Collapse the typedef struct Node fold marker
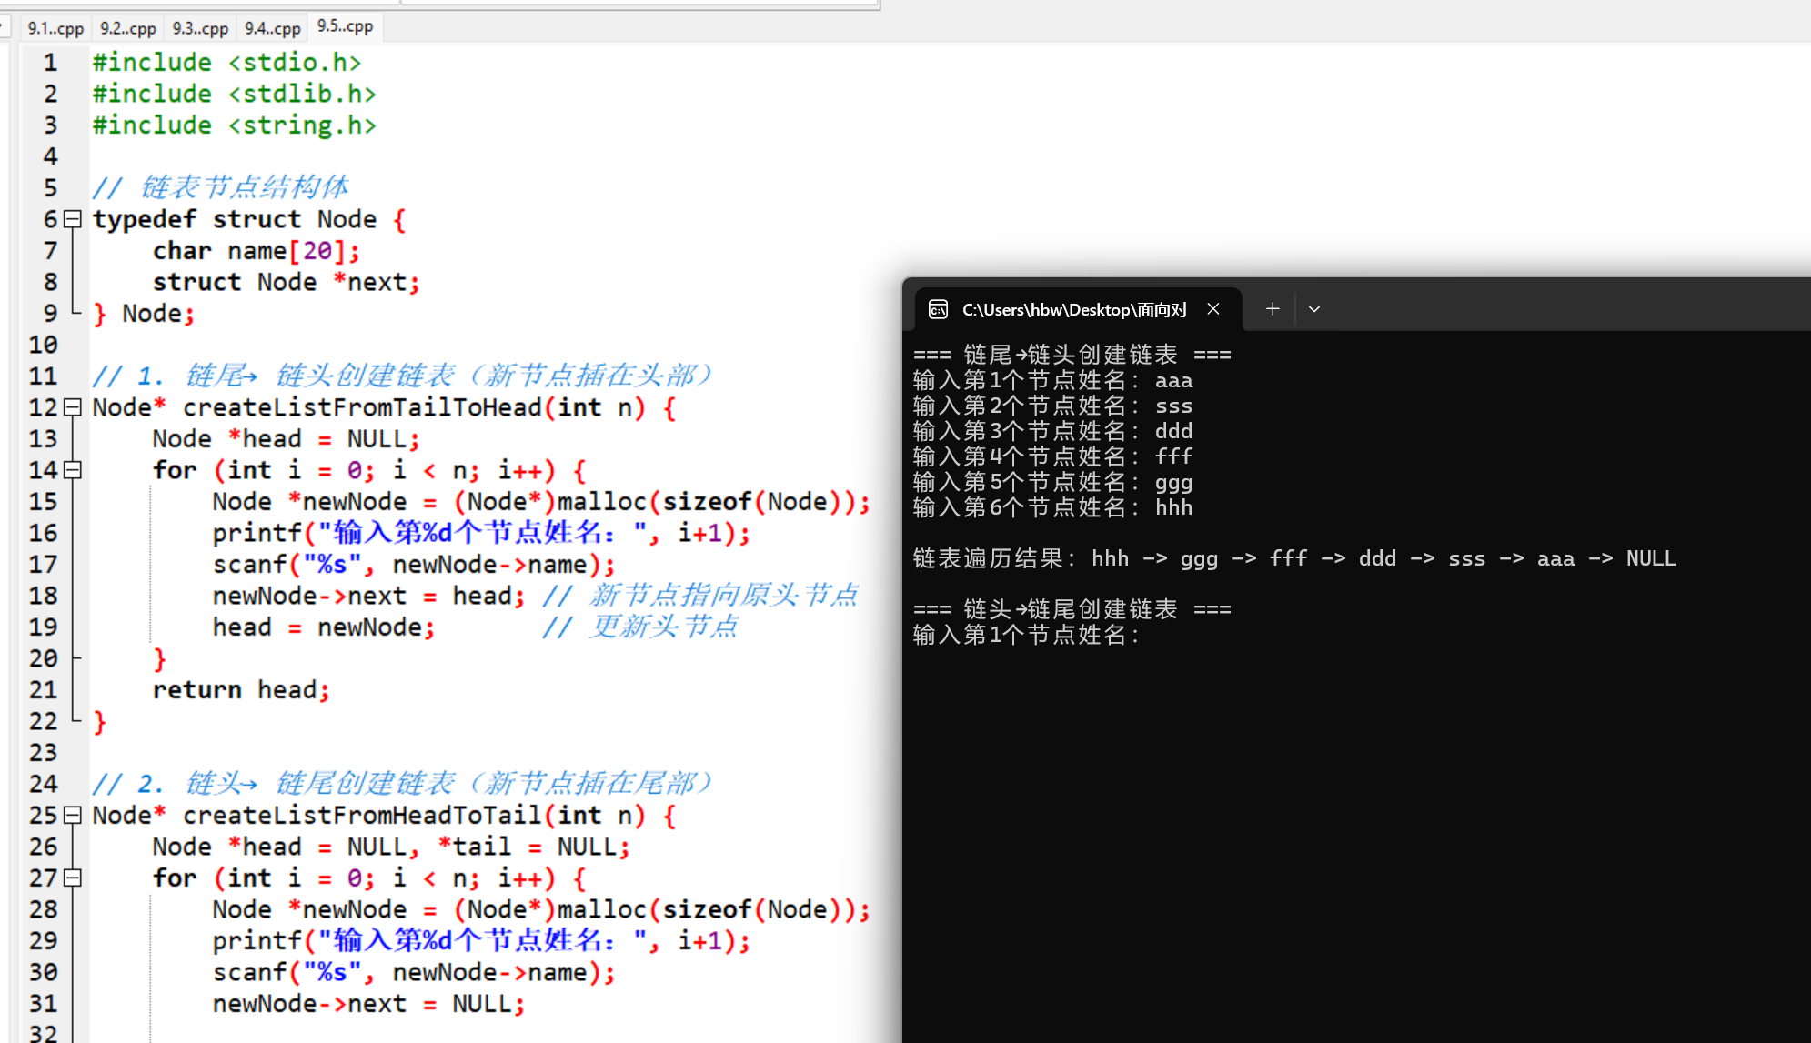This screenshot has width=1811, height=1043. [x=74, y=219]
